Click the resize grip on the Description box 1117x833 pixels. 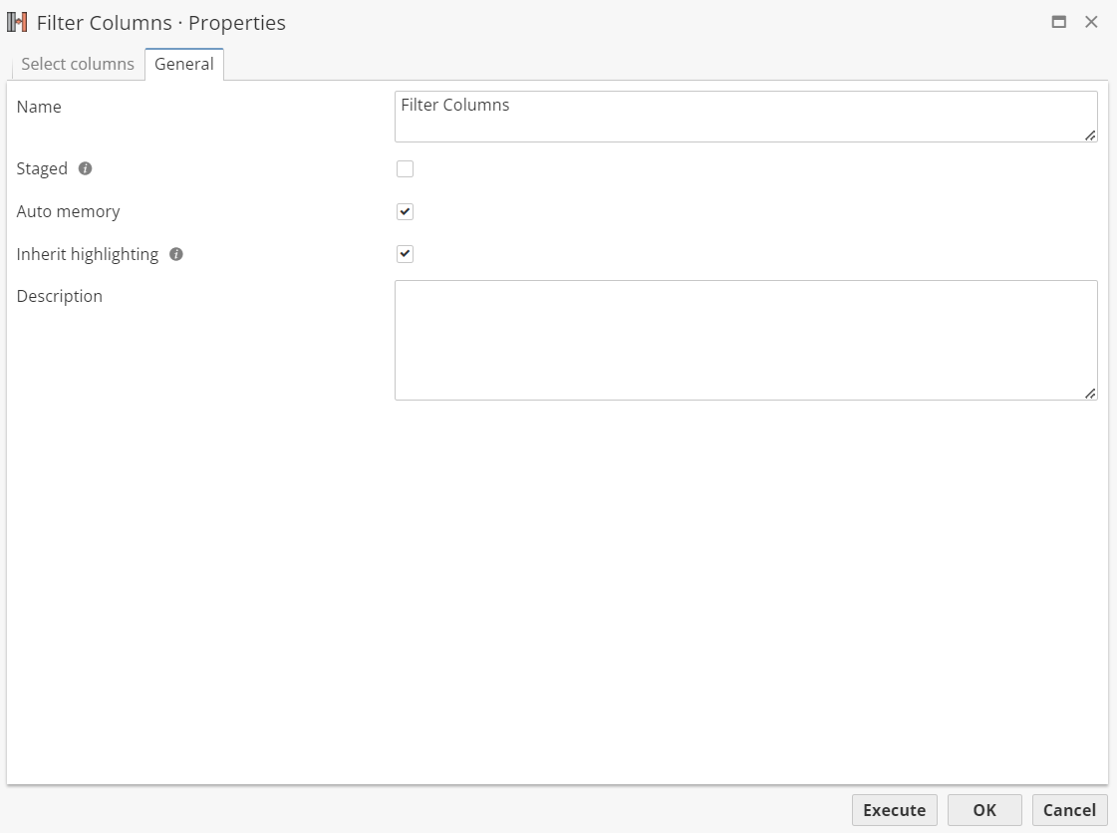[x=1090, y=393]
